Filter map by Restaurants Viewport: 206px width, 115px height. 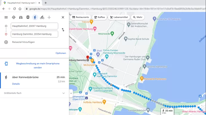point(80,17)
